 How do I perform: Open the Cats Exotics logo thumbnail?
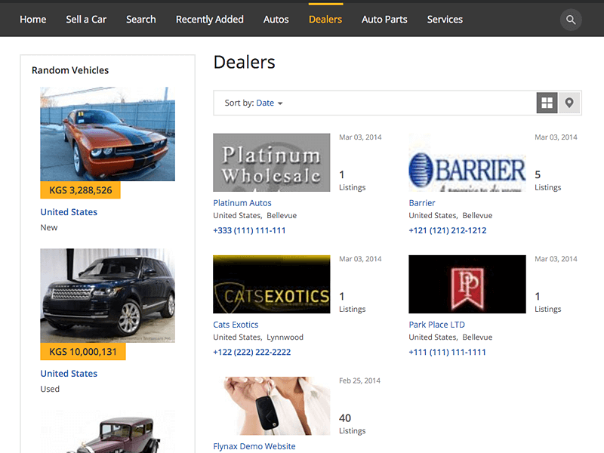pyautogui.click(x=272, y=285)
